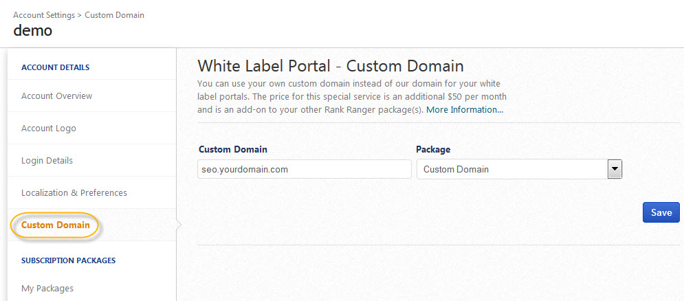The image size is (684, 301).
Task: Go to Account Overview in sidebar
Action: pos(57,96)
